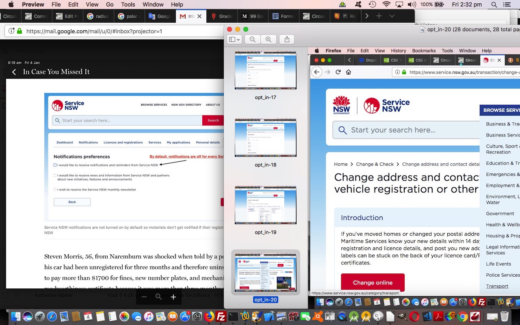The width and height of the screenshot is (520, 325).
Task: Click the red Search button in Service NSW image
Action: (x=213, y=120)
